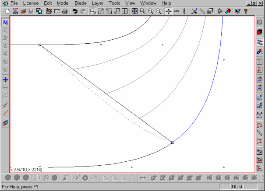Image resolution: width=265 pixels, height=191 pixels.
Task: Click the Save All multi-disk icon
Action: (39, 11)
